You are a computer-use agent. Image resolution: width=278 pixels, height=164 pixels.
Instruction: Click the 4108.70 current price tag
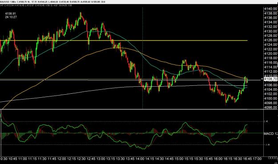coord(270,79)
